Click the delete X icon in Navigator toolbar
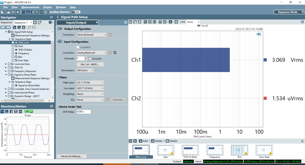Image resolution: width=305 pixels, height=165 pixels. pos(24,27)
